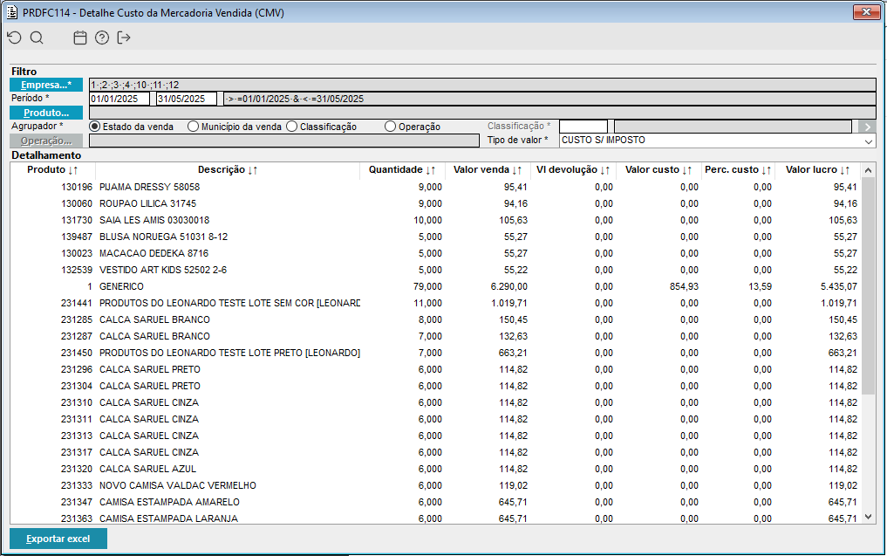Select Operação agrupador radio option
887x556 pixels.
[390, 127]
